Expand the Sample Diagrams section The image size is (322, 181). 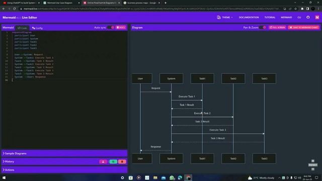[x=64, y=153]
